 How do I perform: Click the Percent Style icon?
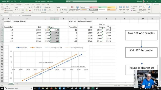click(x=60, y=10)
